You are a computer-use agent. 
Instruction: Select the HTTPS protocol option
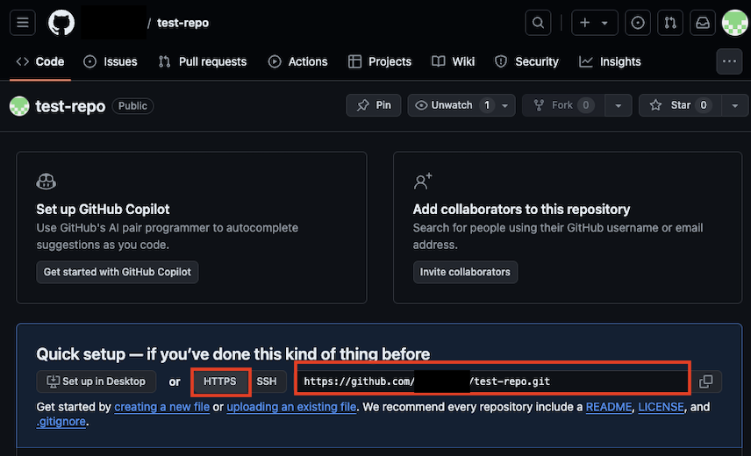(x=220, y=381)
